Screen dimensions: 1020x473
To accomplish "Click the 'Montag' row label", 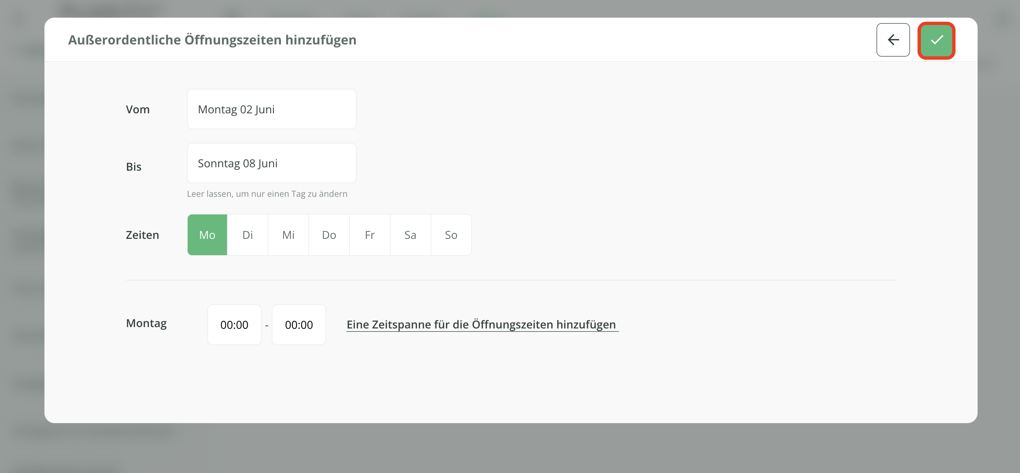I will (146, 323).
